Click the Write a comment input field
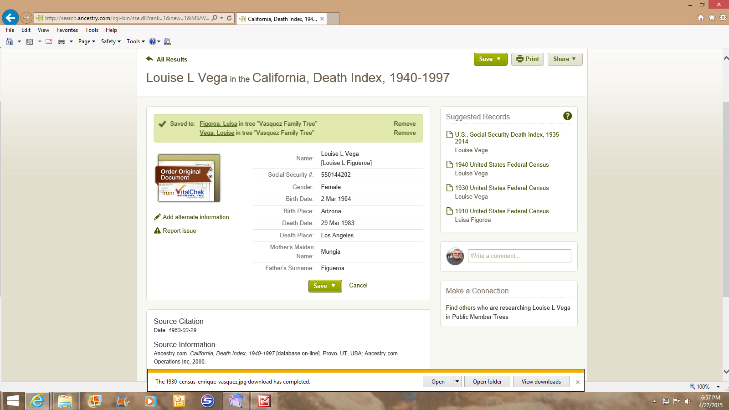The height and width of the screenshot is (410, 729). point(519,256)
